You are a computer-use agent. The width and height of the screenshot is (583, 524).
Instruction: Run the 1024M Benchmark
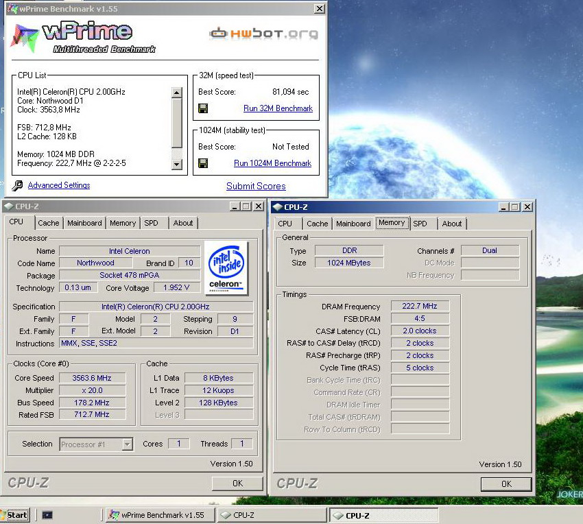[x=272, y=163]
